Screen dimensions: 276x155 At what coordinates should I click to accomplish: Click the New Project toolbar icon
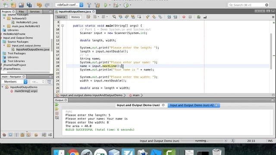pos(13,5)
